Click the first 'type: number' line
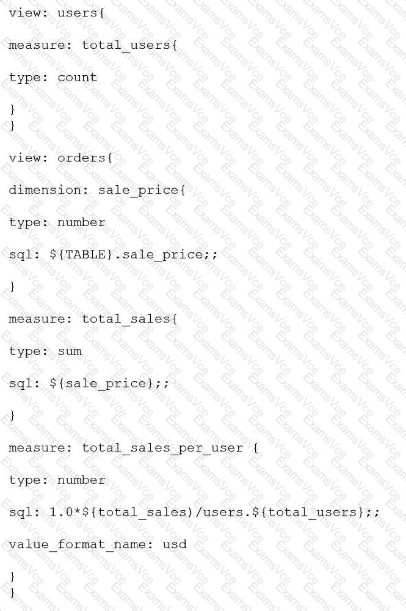406x611 pixels. [57, 222]
